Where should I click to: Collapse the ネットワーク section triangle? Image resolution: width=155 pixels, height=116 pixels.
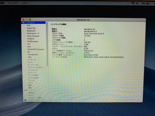click(x=25, y=90)
